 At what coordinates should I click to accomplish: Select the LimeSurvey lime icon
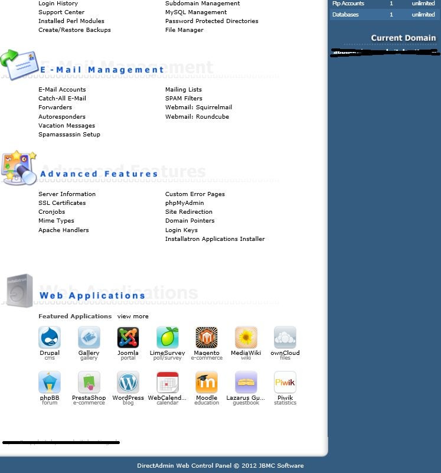(168, 337)
